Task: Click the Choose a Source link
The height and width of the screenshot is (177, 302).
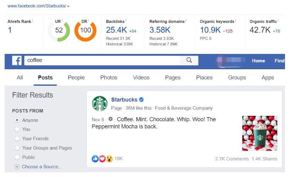Action: (42, 167)
